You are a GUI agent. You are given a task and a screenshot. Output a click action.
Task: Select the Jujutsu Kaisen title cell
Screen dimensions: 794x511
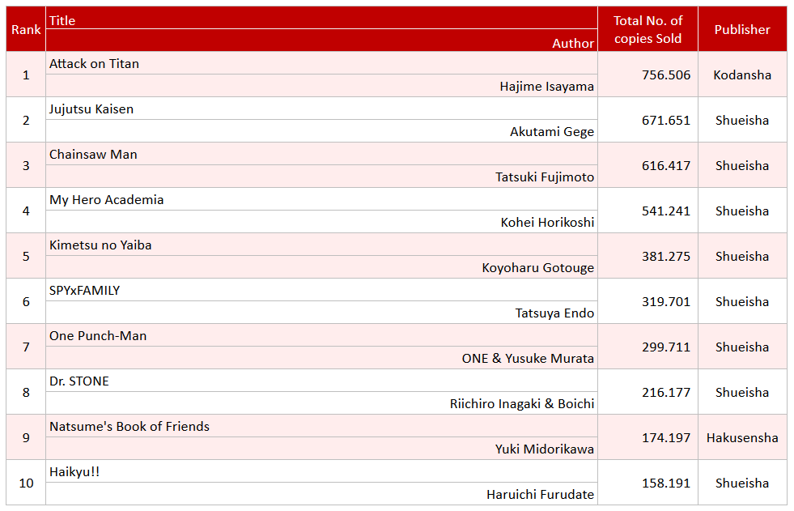click(321, 109)
